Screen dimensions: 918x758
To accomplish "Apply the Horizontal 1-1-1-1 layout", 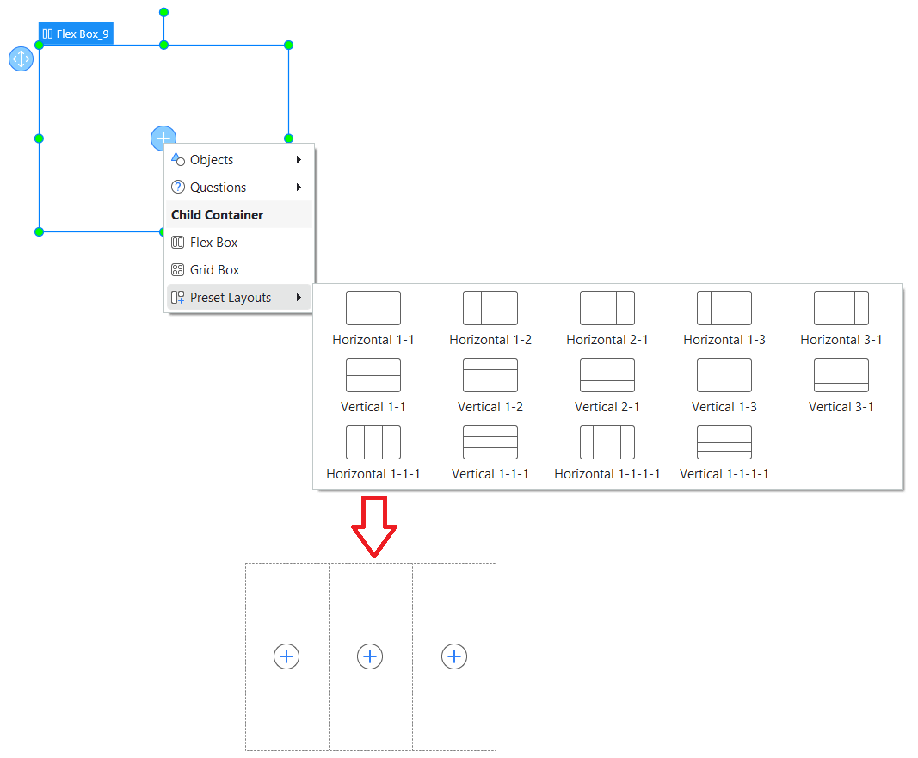I will 607,442.
